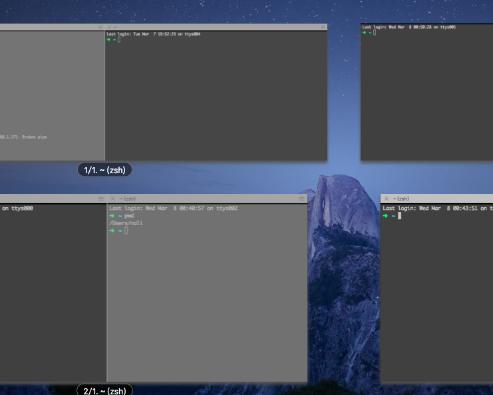Image resolution: width=493 pixels, height=395 pixels.
Task: Close the 00:43:51 login zsh pane
Action: pos(387,198)
